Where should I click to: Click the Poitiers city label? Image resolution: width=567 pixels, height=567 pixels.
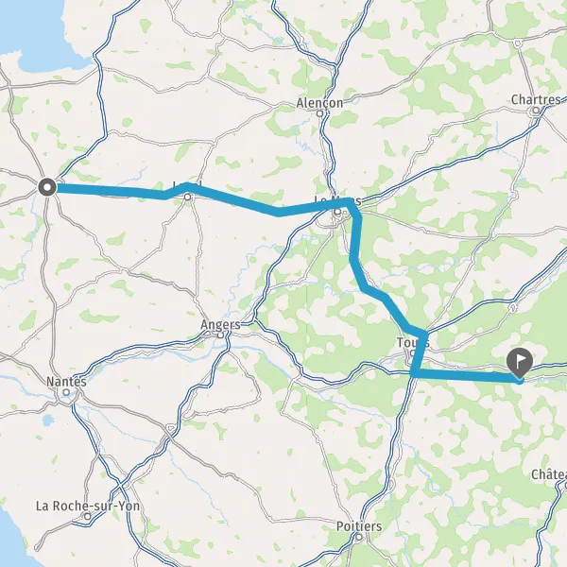(x=359, y=526)
